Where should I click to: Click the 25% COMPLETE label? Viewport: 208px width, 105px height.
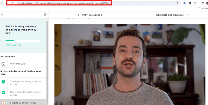pyautogui.click(x=14, y=45)
